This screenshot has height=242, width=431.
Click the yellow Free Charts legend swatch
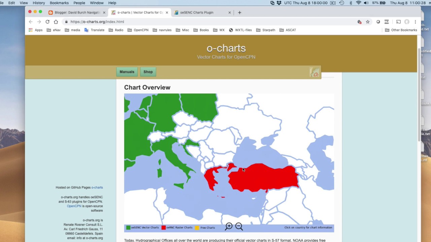click(197, 228)
